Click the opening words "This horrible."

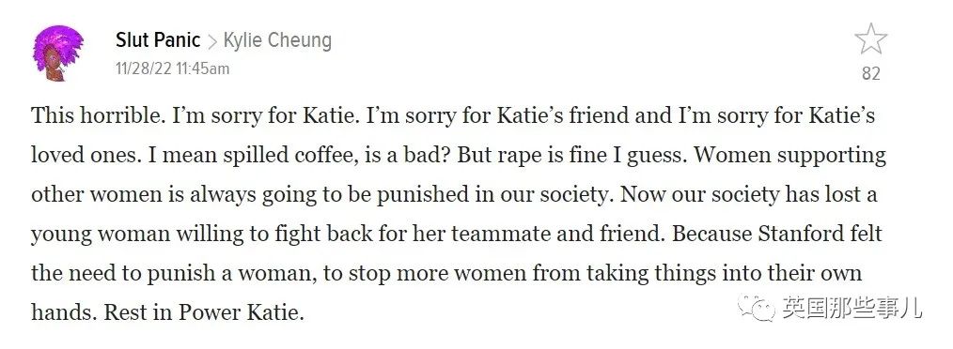[98, 115]
